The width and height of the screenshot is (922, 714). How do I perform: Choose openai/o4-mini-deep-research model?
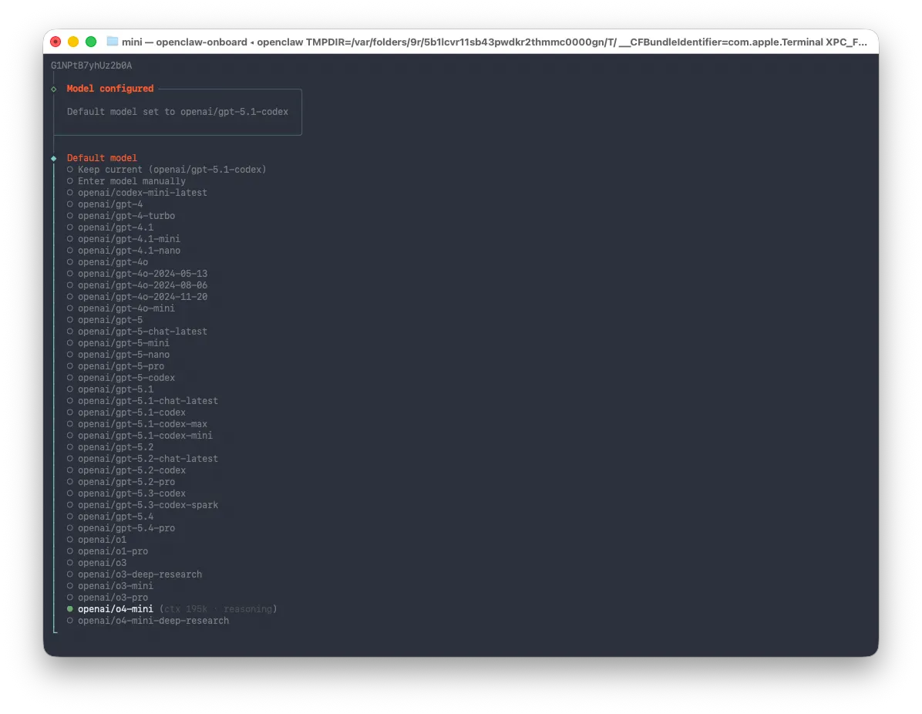pyautogui.click(x=147, y=621)
